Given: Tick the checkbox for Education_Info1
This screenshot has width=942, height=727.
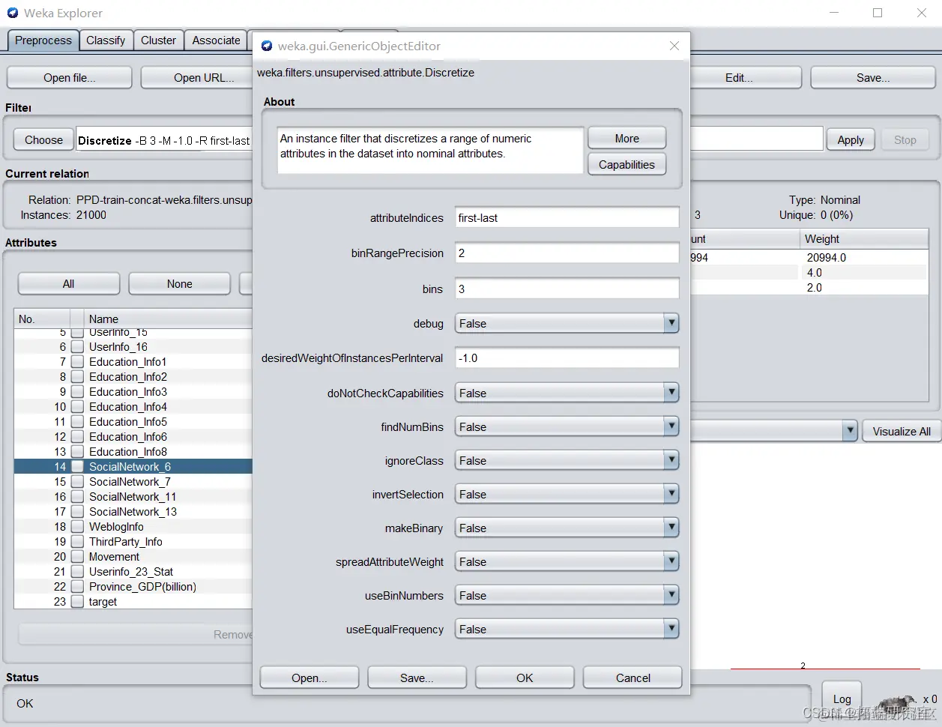Looking at the screenshot, I should pos(77,362).
